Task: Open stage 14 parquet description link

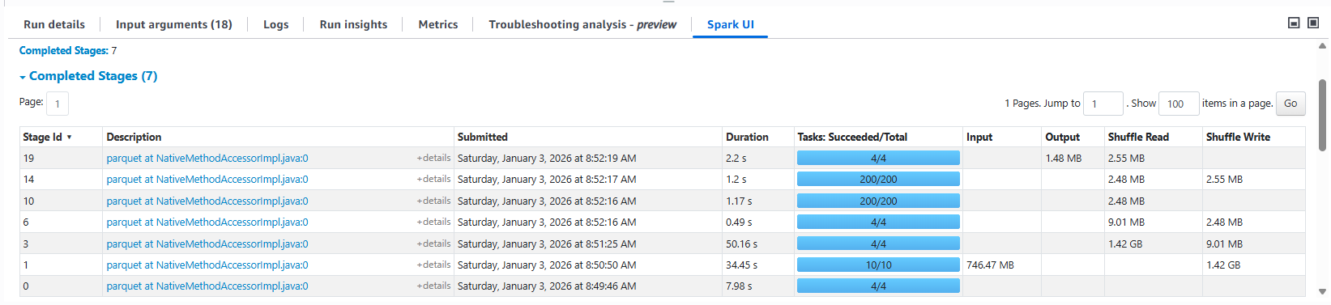Action: click(207, 180)
